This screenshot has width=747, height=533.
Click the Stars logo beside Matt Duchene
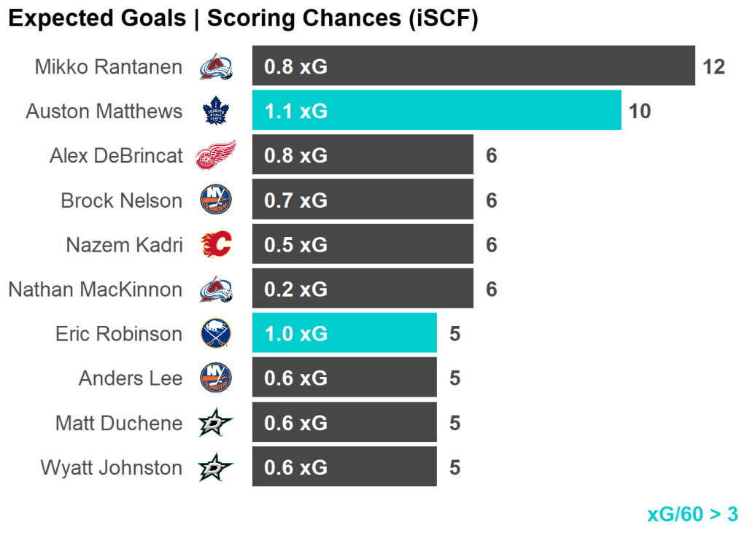pos(216,423)
